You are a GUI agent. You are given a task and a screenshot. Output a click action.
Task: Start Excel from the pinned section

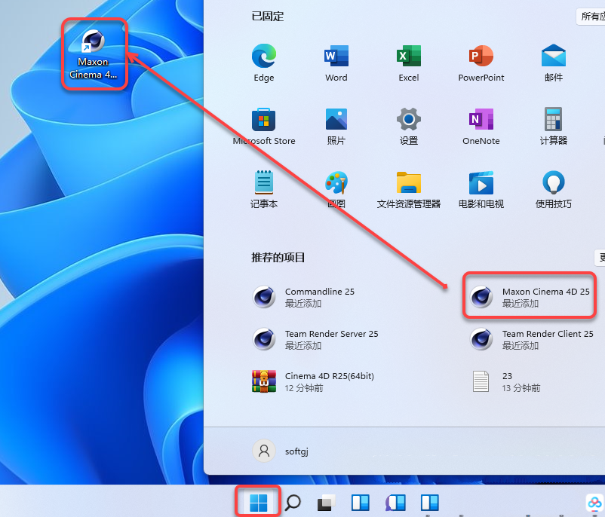click(409, 63)
